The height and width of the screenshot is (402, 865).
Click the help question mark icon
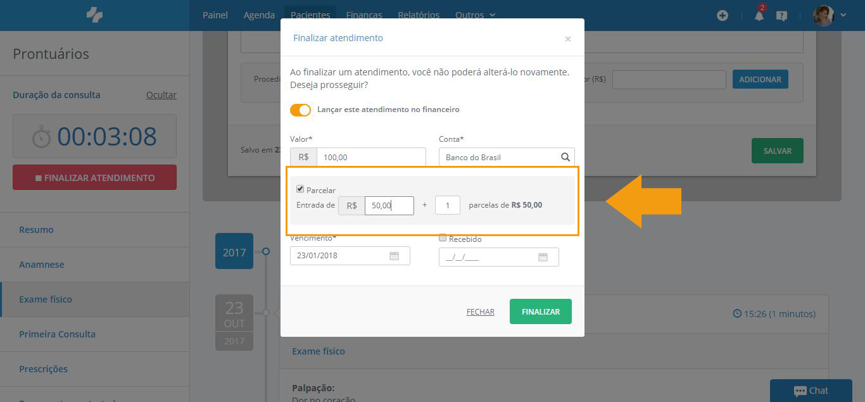tap(782, 16)
